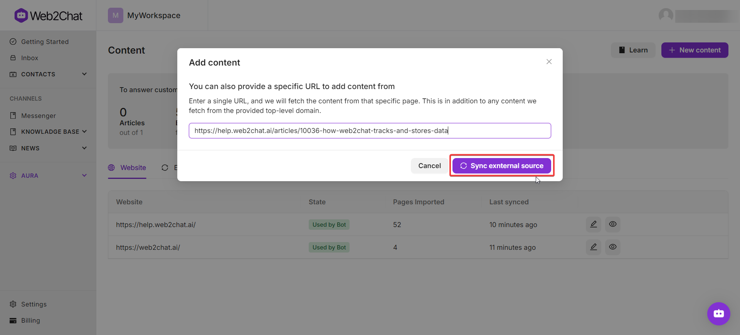The width and height of the screenshot is (740, 335).
Task: Click the Contacts icon in sidebar
Action: coord(13,74)
